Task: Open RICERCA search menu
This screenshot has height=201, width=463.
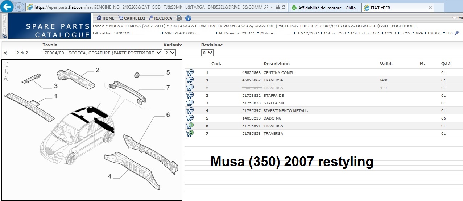Action: click(x=160, y=18)
